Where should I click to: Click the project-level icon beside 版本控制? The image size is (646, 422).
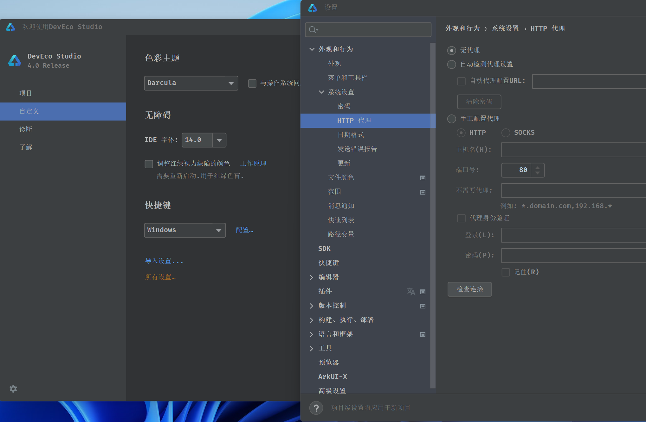coord(423,306)
